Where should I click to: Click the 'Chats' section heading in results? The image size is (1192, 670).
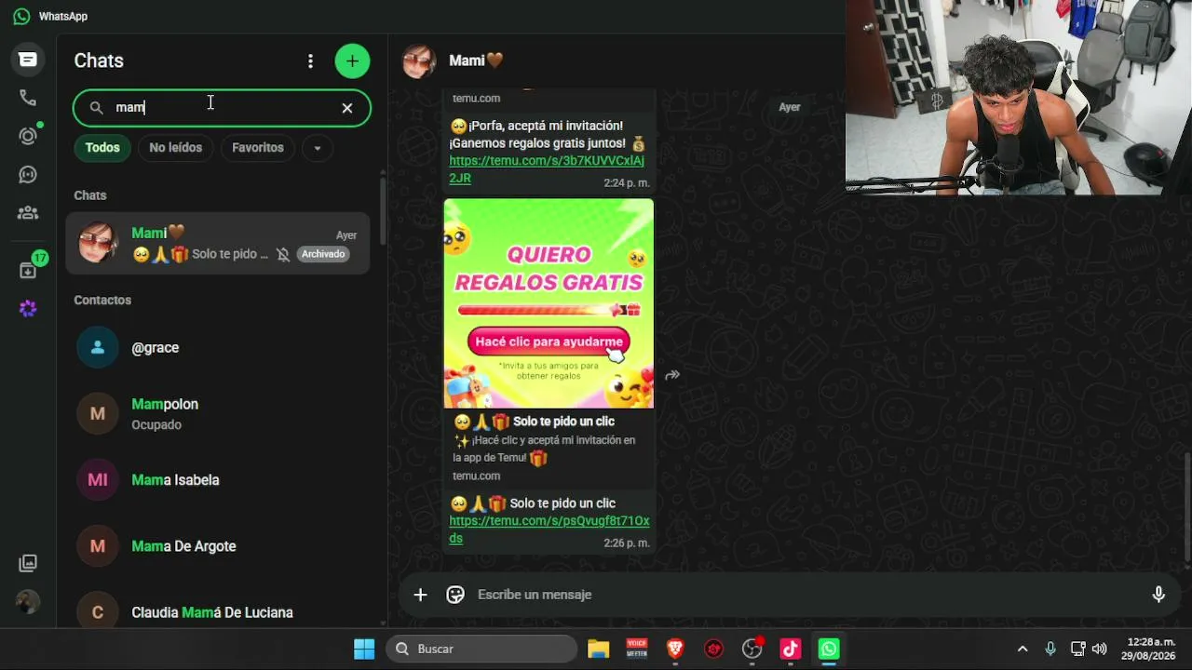coord(90,195)
